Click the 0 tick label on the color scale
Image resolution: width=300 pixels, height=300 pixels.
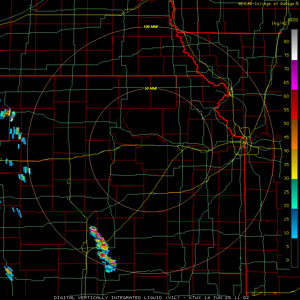coord(287,260)
